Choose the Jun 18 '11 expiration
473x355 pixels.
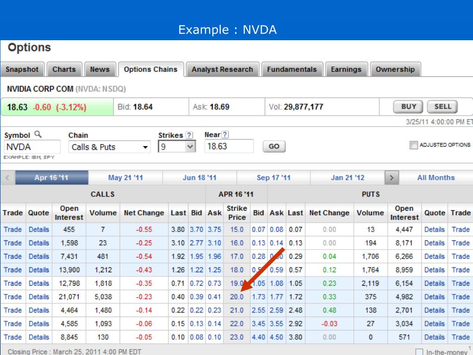pos(200,177)
